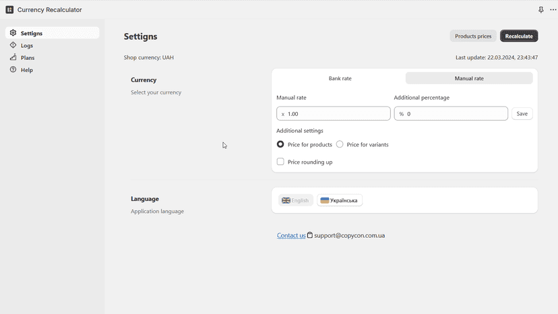Switch to the Bank rate tab

click(340, 78)
